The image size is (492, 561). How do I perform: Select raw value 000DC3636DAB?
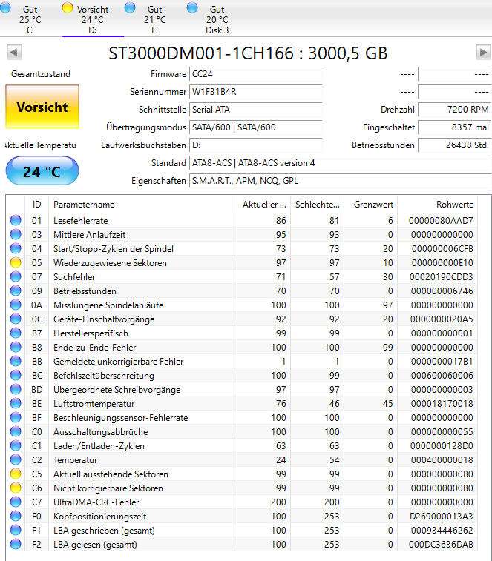point(441,545)
